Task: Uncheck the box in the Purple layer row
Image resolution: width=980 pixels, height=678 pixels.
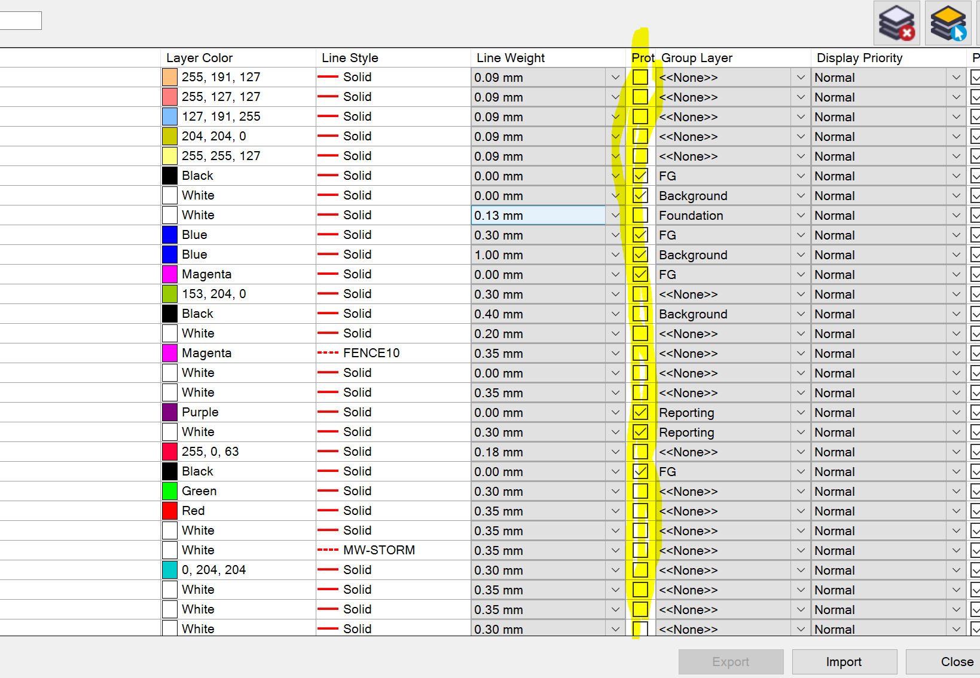Action: 640,413
